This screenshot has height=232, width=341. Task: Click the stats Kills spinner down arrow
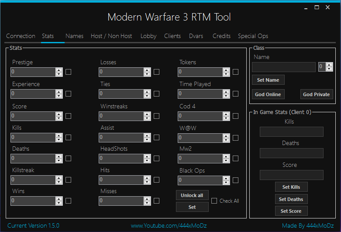coord(59,140)
